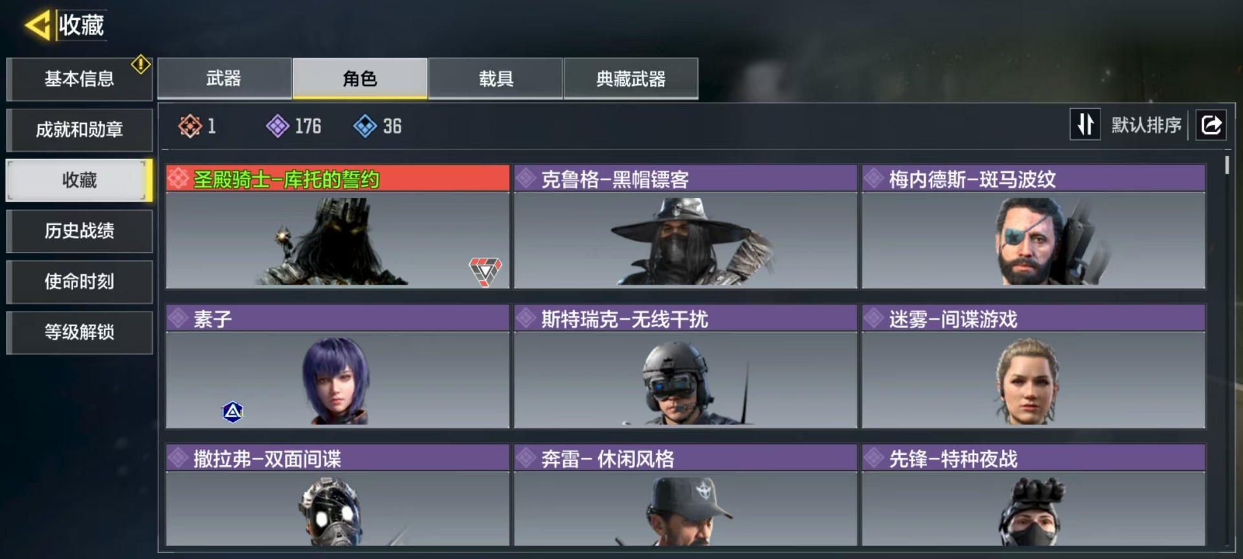This screenshot has height=559, width=1243.
Task: Click the legendary rarity count icon
Action: [190, 126]
